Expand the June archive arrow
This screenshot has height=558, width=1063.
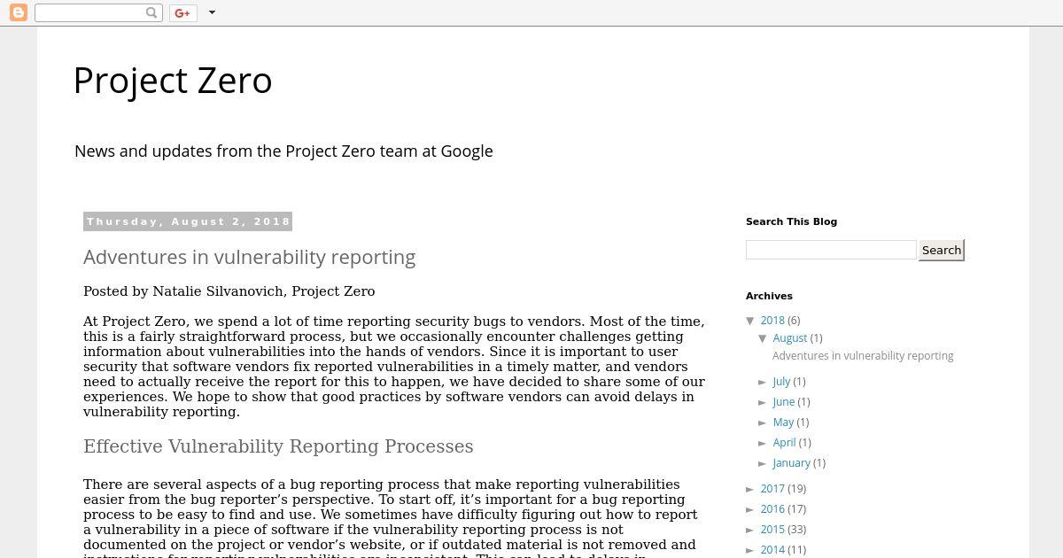764,402
